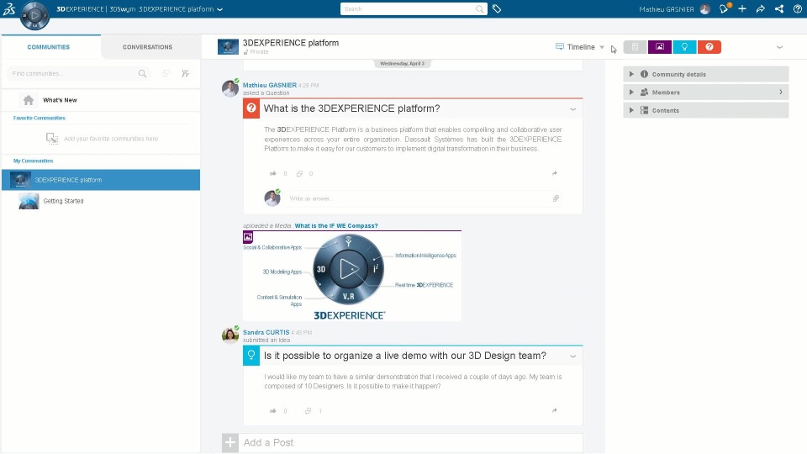
Task: Click the share arrow icon in top bar
Action: click(761, 8)
